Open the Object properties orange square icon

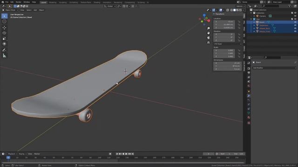pyautogui.click(x=249, y=91)
